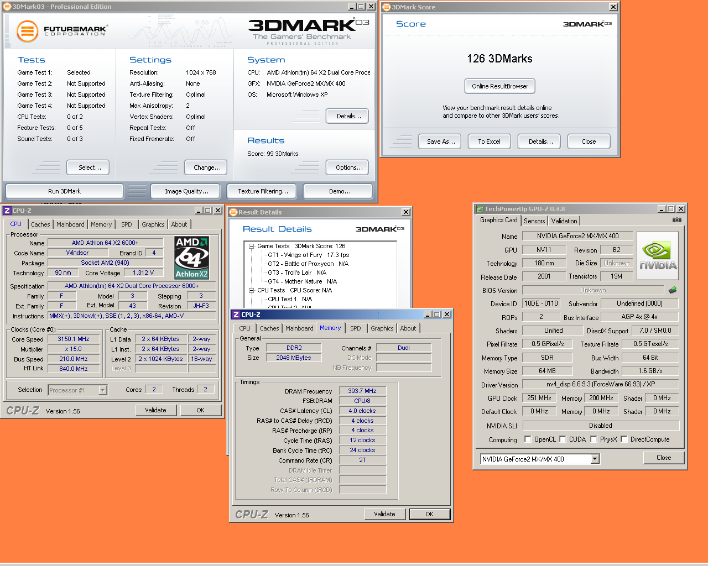Click the CPU-Z title bar icon in CPU tab window
This screenshot has width=708, height=566.
coord(7,211)
